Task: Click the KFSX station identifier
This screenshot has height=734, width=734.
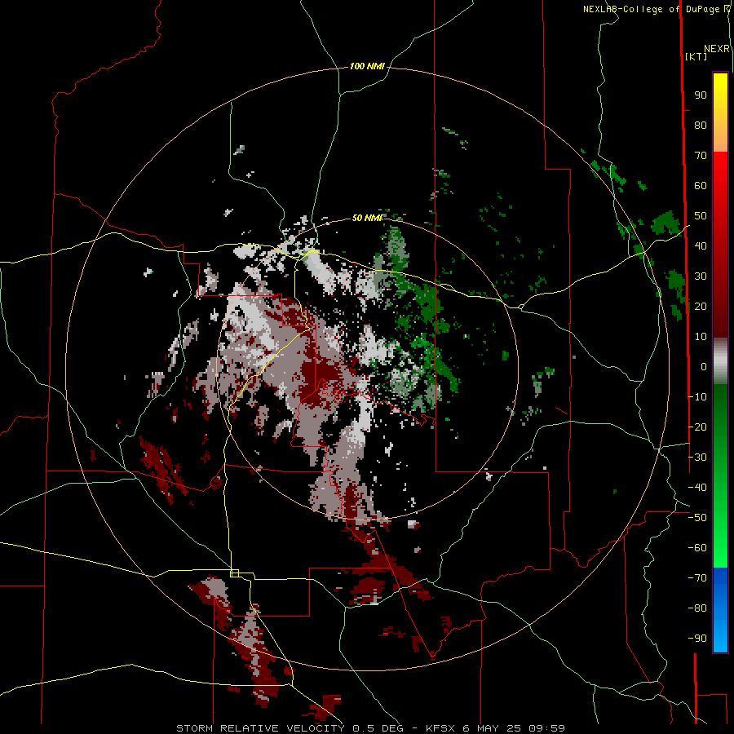Action: click(441, 728)
